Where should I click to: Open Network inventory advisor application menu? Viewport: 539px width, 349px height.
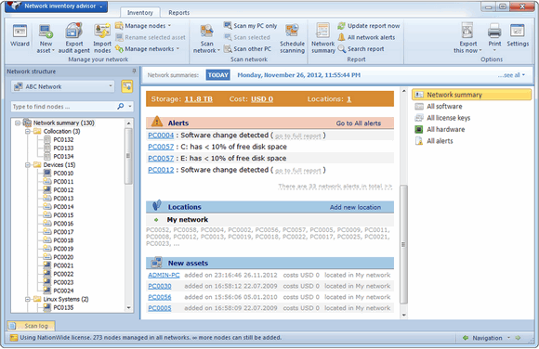56,6
